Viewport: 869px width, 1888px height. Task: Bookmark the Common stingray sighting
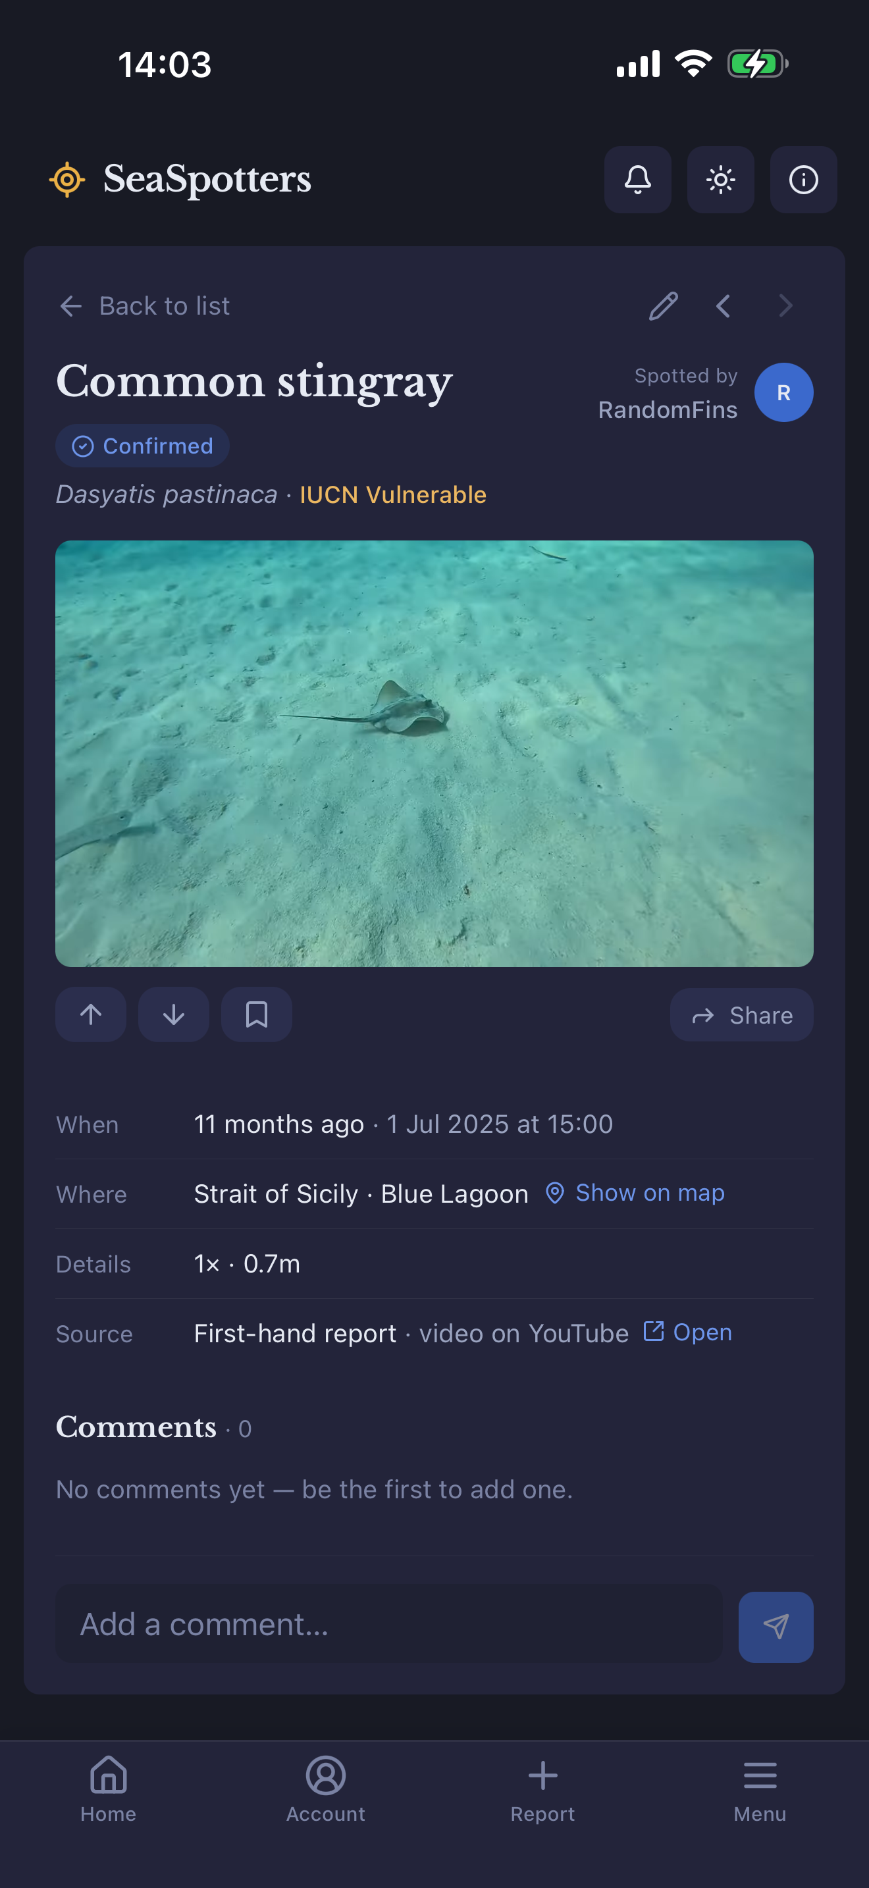[x=257, y=1014]
